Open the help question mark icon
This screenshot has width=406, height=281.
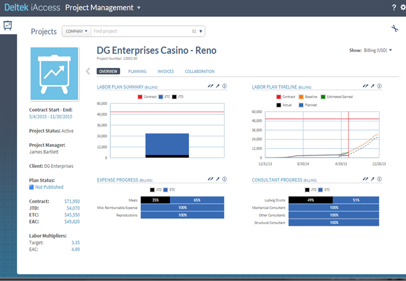coord(394,8)
